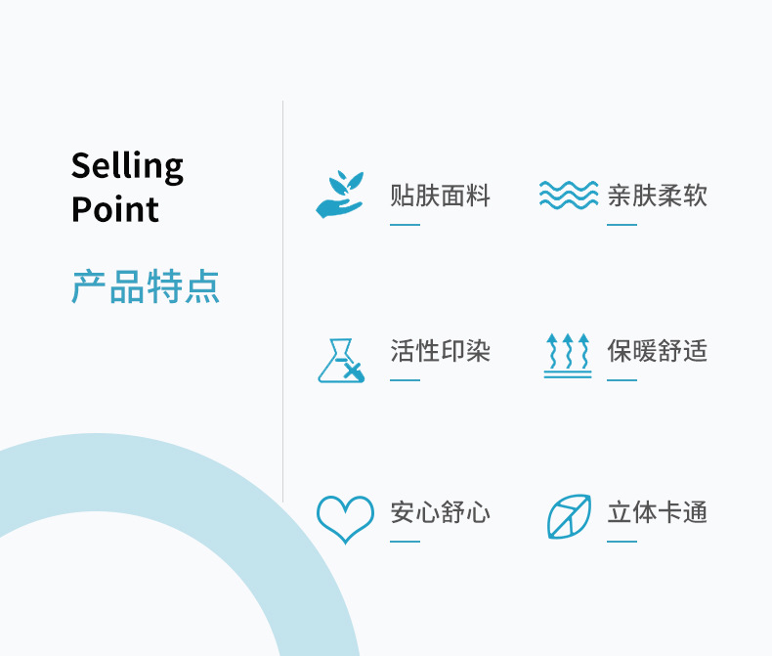Click the heart outline icon

345,518
